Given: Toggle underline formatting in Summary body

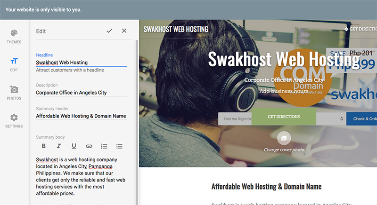Looking at the screenshot, I should click(74, 146).
